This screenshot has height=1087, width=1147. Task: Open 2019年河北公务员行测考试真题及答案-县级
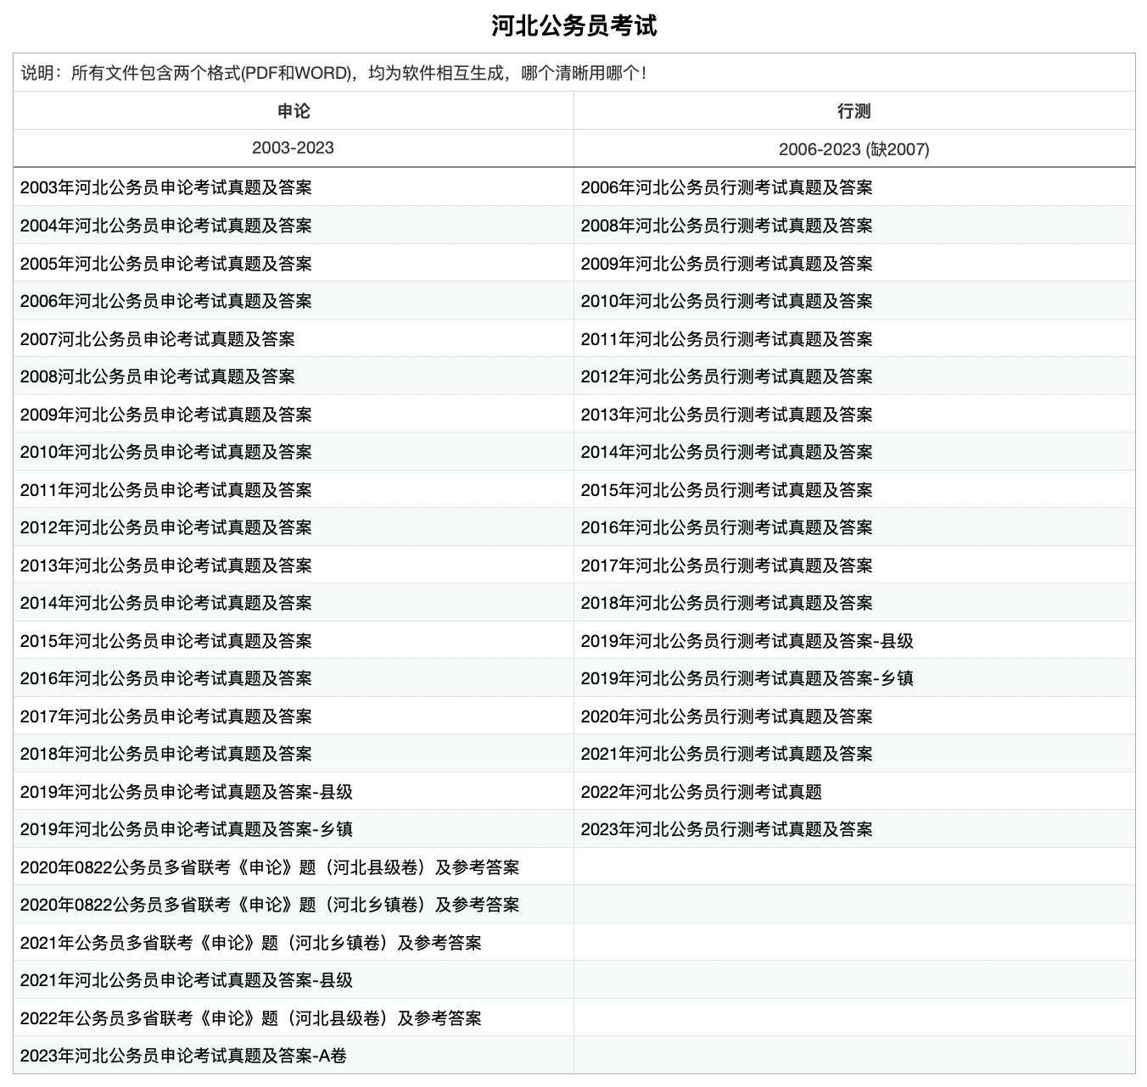(x=747, y=641)
